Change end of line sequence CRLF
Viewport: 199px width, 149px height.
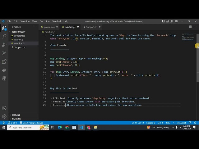pos(169,123)
